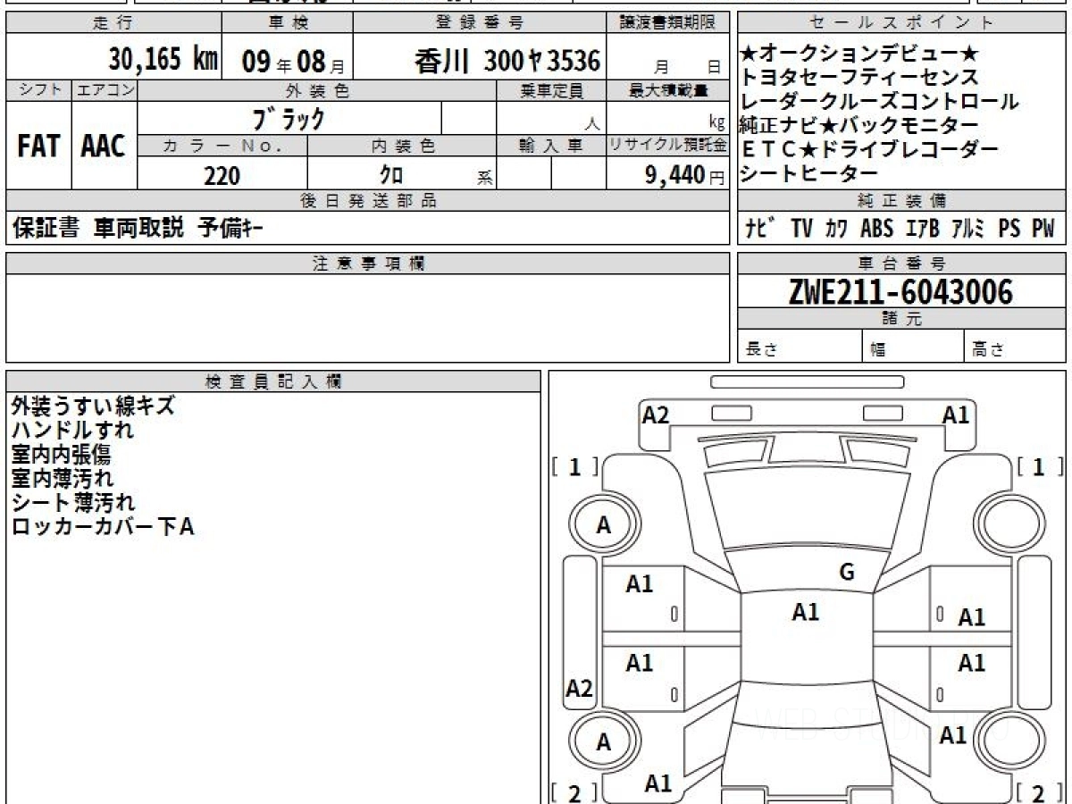The image size is (1072, 804).
Task: Select the note シート薄汚れ
Action: (x=73, y=502)
